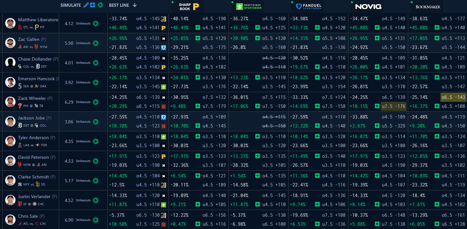Add Dollander u4.5 +101 Novig plus icon
467x229 pixels.
[x=377, y=67]
